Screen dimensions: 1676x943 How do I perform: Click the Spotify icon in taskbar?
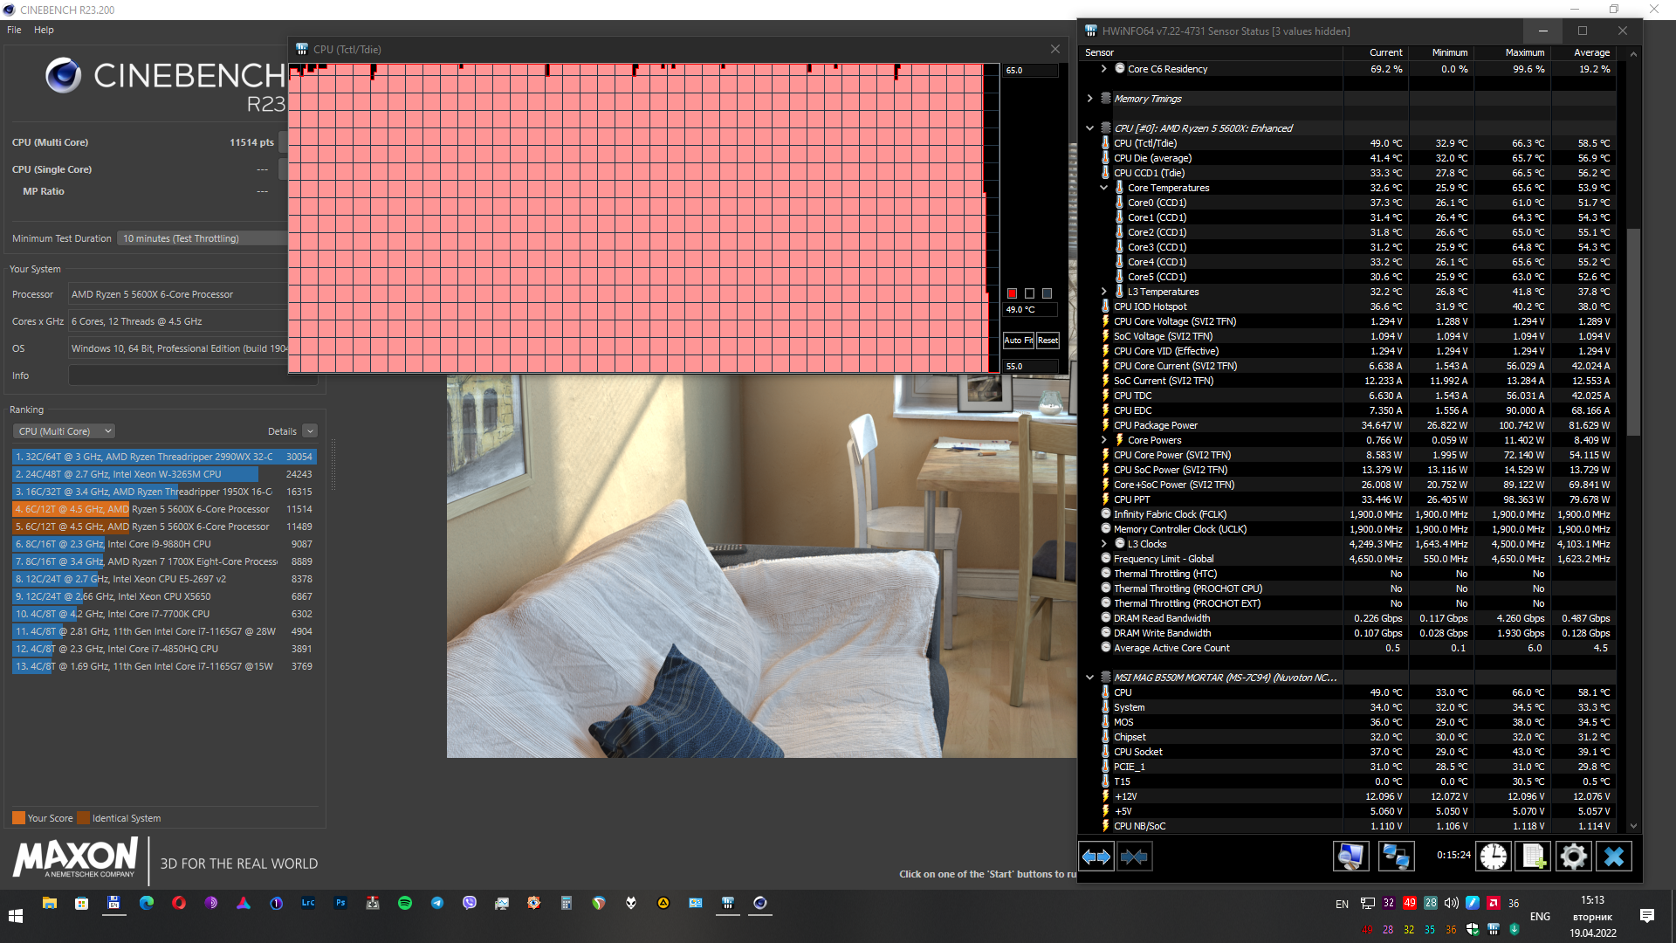(x=405, y=903)
